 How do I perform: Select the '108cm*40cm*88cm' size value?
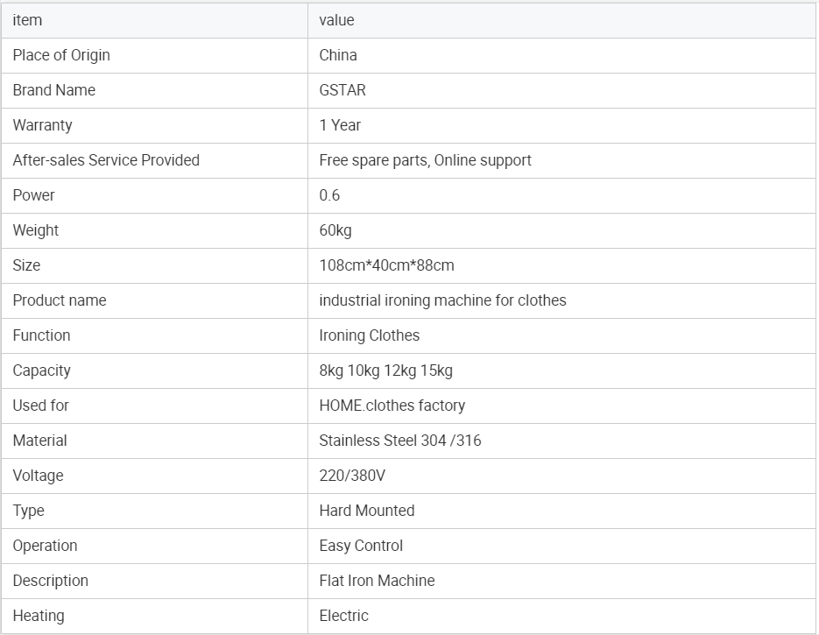click(386, 265)
